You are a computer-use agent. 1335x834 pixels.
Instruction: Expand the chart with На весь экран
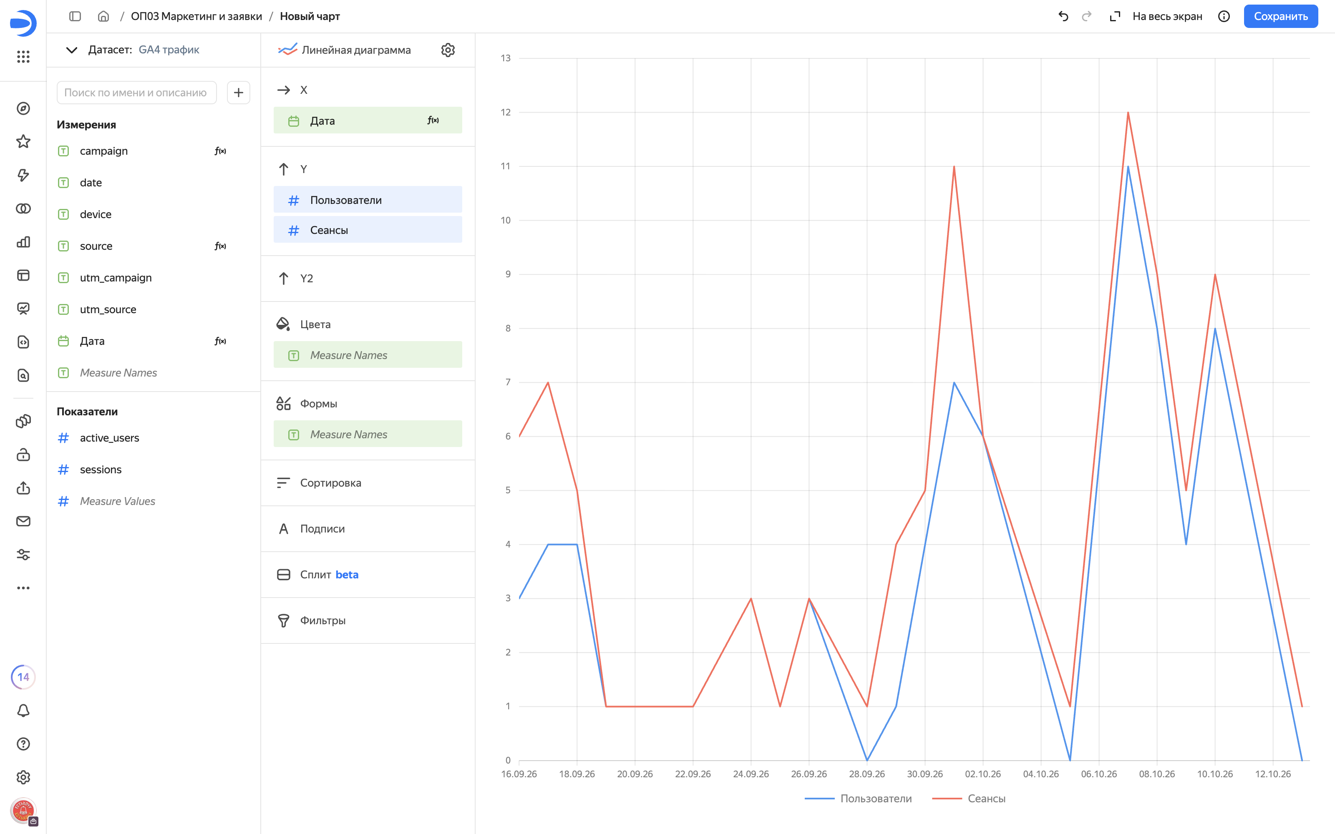pos(1156,17)
